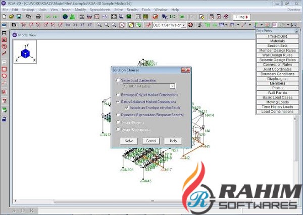Click the full model view zoom icon
This screenshot has height=215, width=303.
pos(122,25)
